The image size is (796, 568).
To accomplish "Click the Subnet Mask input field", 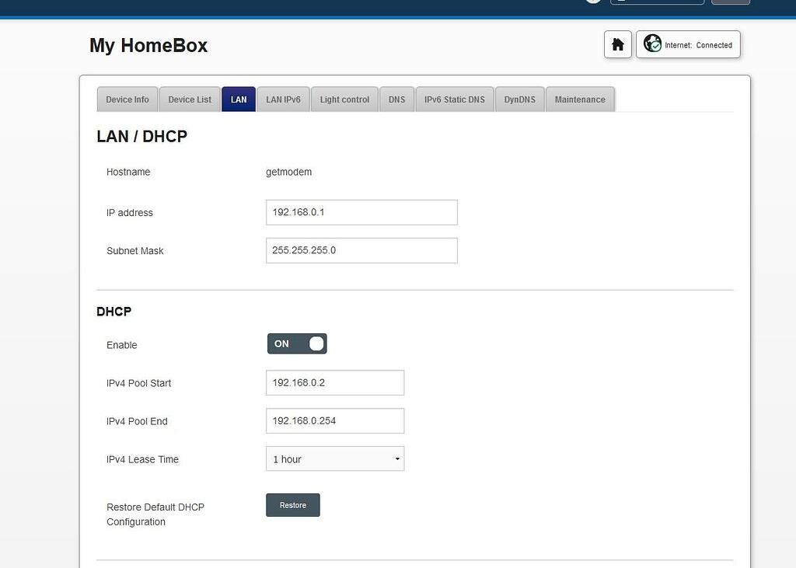I will pos(361,250).
